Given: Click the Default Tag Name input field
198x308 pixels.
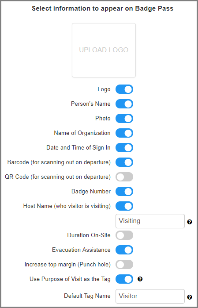Looking at the screenshot, I should pyautogui.click(x=150, y=296).
